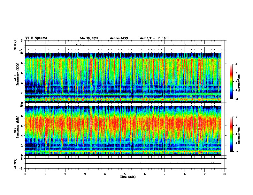This screenshot has width=253, height=195.
Task: Click the "ch.1(V)" y-axis label
Action: coord(15,45)
